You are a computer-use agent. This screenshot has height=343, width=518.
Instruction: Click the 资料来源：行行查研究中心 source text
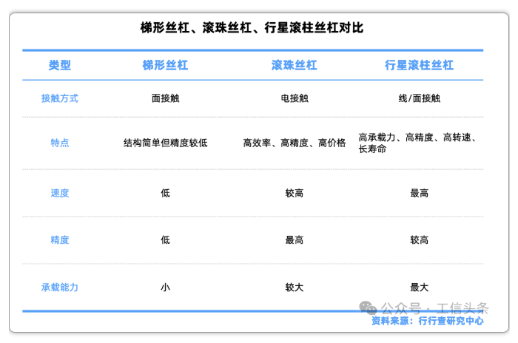tap(427, 321)
